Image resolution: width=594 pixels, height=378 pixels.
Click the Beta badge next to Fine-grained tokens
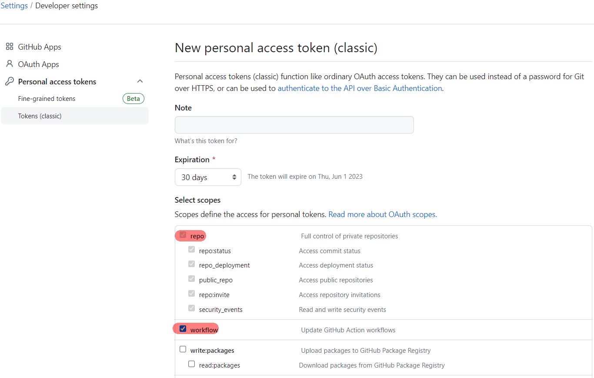(x=133, y=99)
